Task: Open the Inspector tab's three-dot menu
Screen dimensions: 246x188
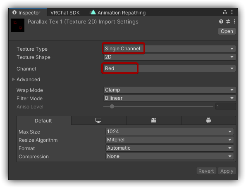Action: pos(232,12)
